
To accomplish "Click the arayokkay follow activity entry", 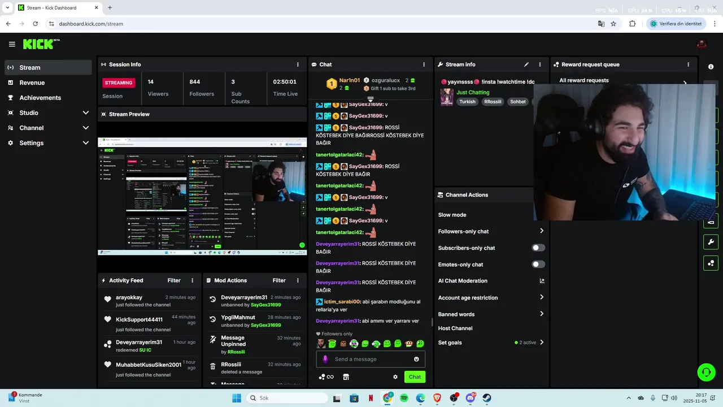I will pos(150,301).
